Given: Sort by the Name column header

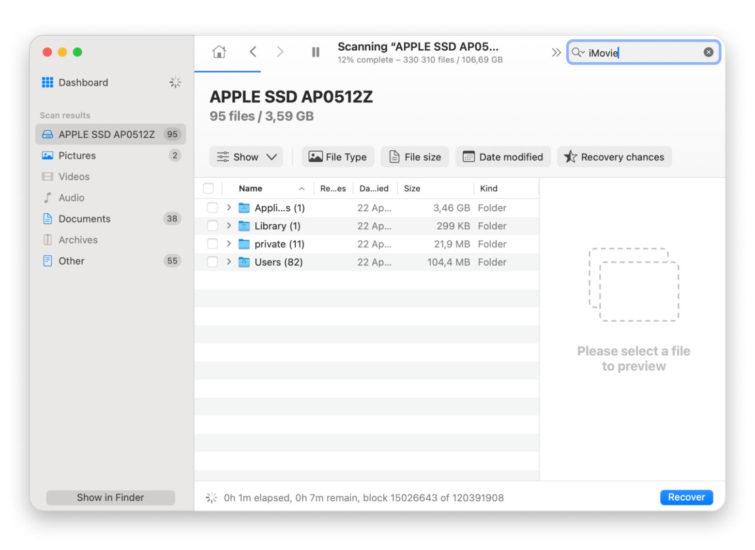Looking at the screenshot, I should [x=251, y=188].
